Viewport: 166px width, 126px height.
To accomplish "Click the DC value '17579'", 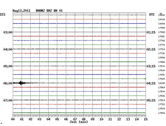I will click(162, 109).
